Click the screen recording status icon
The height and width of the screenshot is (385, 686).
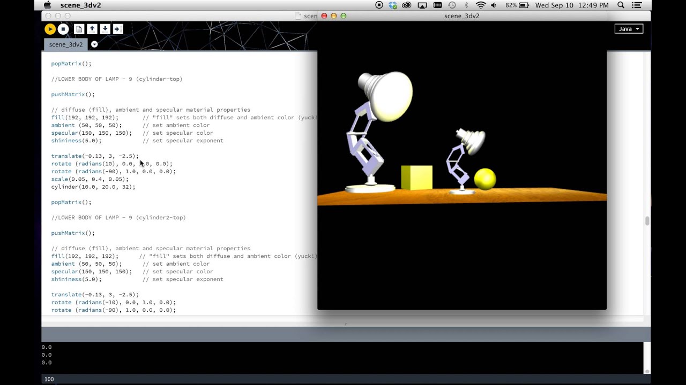pyautogui.click(x=379, y=5)
